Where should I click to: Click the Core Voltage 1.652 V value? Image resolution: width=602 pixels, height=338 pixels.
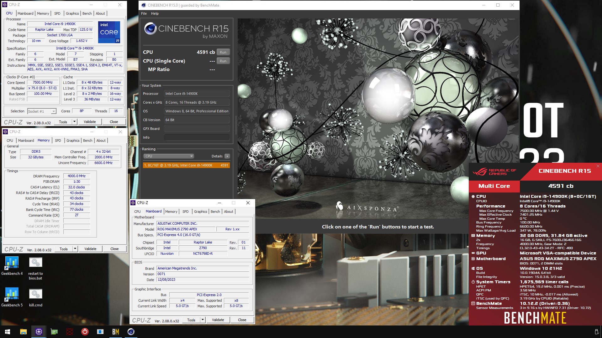(x=82, y=41)
